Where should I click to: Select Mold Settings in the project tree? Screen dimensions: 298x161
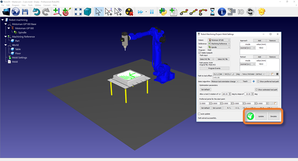tap(19, 58)
